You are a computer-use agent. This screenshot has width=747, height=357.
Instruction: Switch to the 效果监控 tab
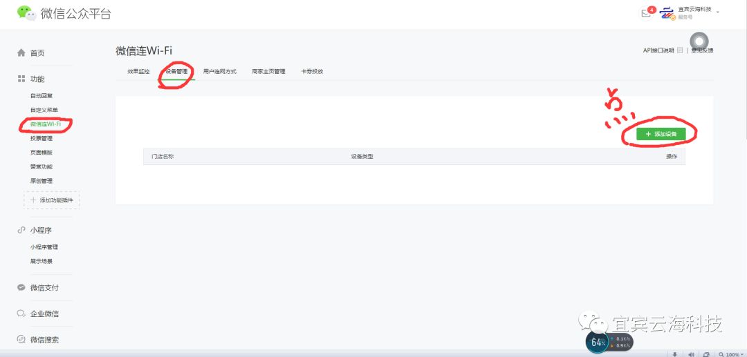coord(138,72)
